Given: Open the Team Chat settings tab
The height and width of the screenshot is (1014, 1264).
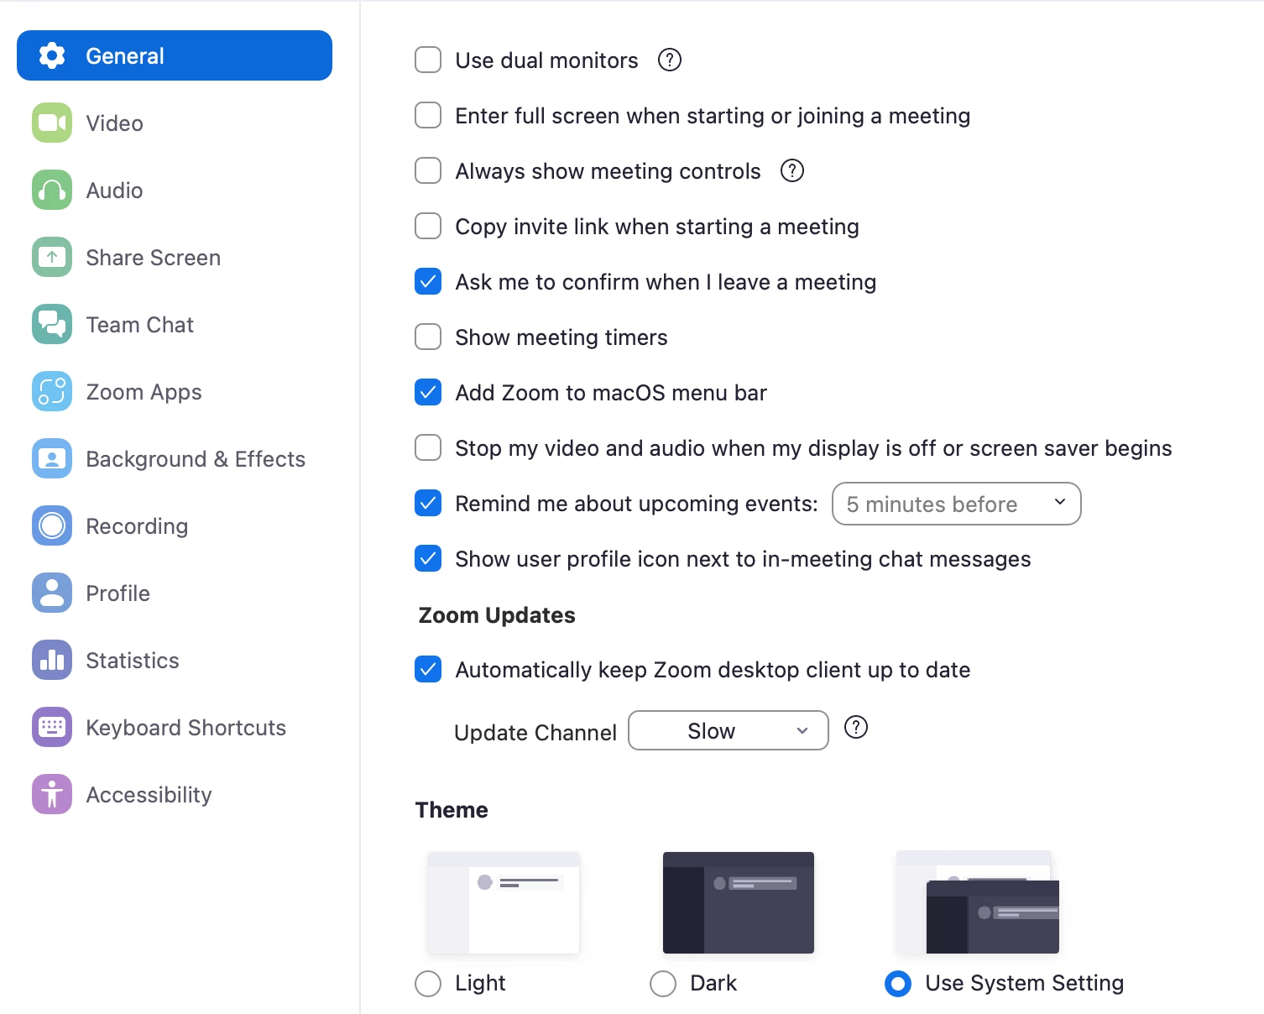Looking at the screenshot, I should tap(175, 324).
